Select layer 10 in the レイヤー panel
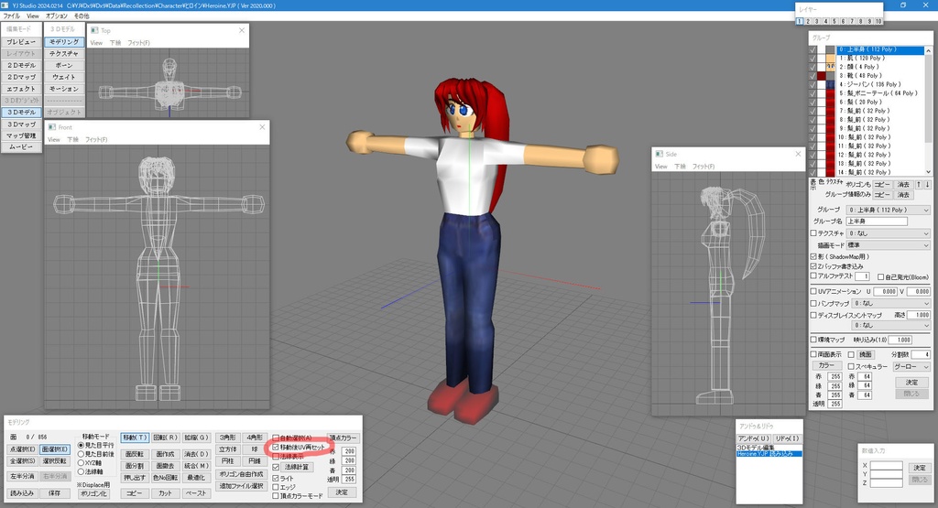Viewport: 938px width, 508px height. pos(878,21)
